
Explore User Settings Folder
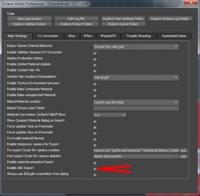123,18
